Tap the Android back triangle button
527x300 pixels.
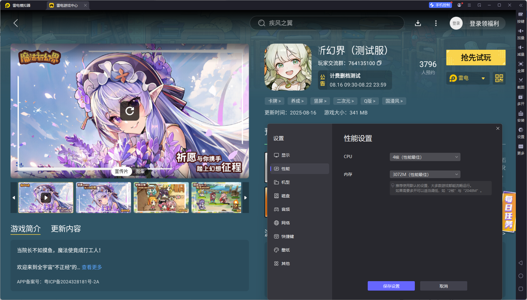(x=521, y=263)
